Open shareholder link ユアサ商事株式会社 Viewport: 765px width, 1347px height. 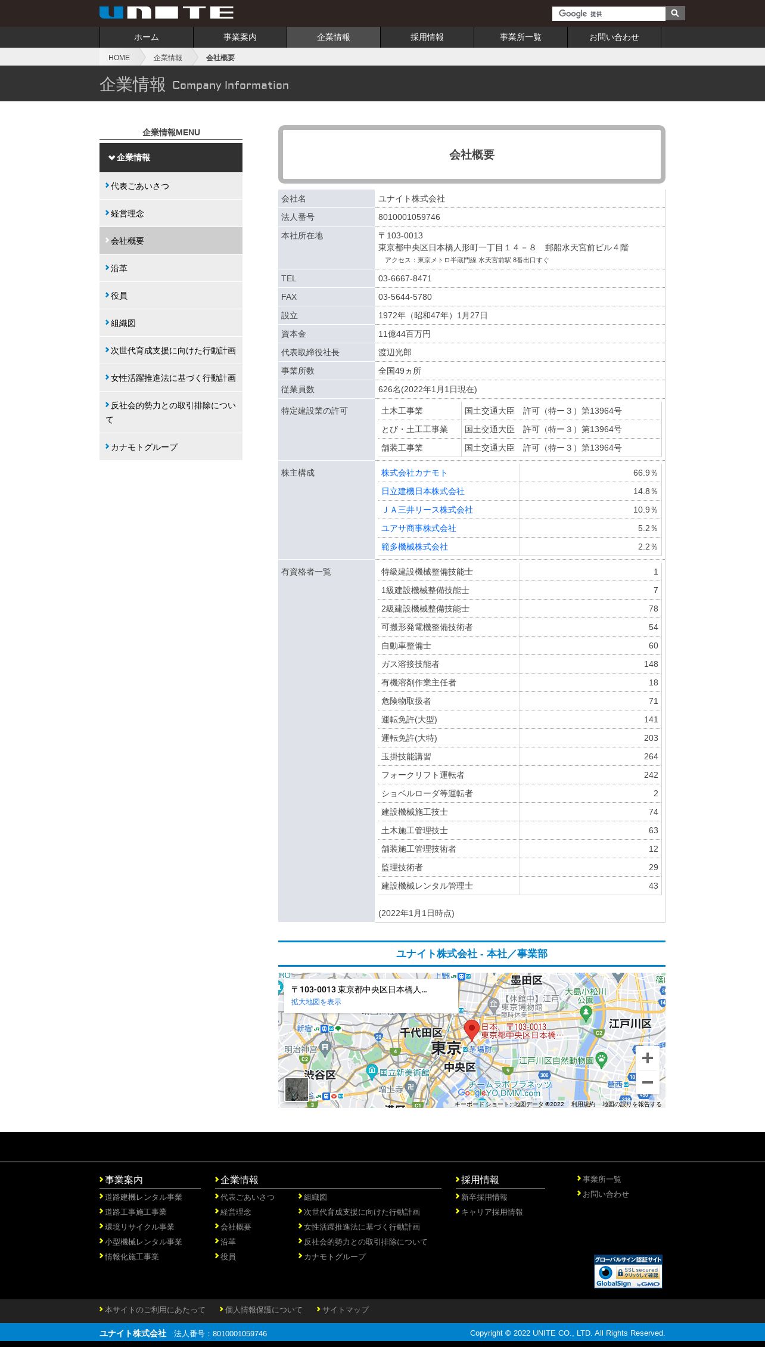(419, 528)
